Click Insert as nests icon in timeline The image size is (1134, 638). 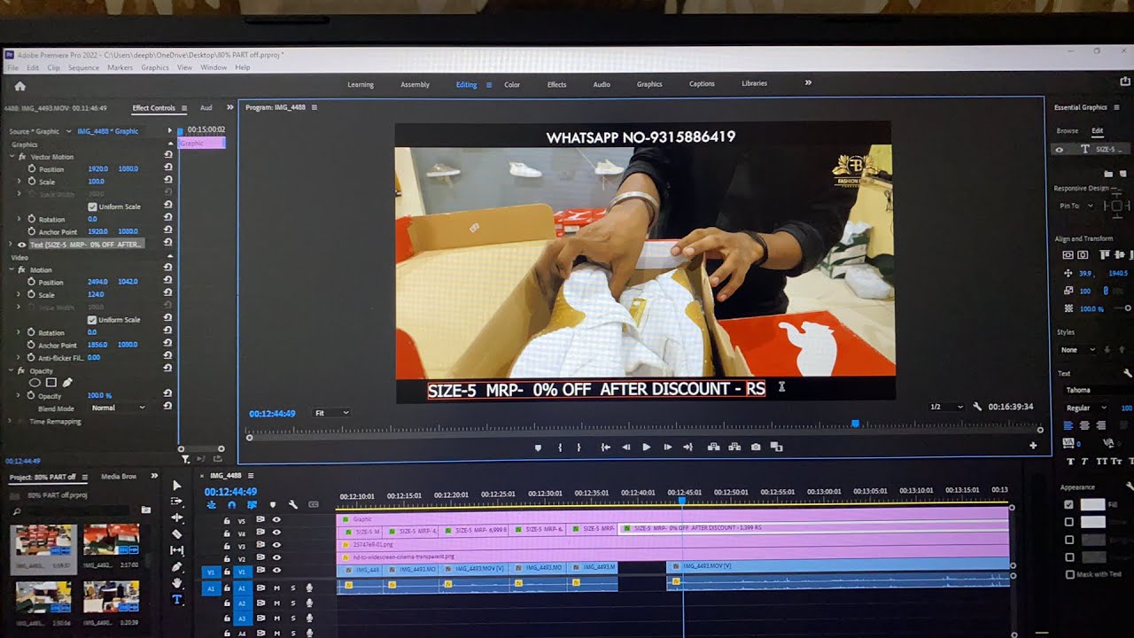pyautogui.click(x=212, y=504)
